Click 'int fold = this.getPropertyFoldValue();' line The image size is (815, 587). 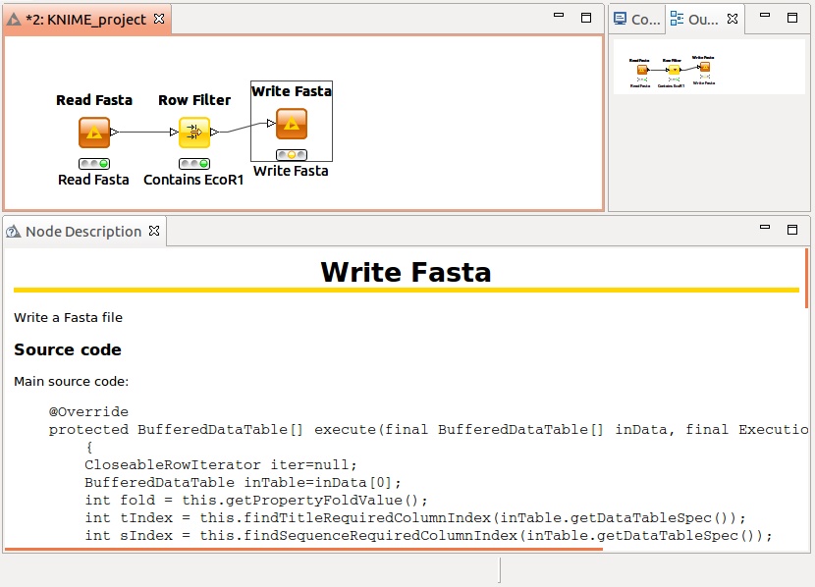click(256, 501)
